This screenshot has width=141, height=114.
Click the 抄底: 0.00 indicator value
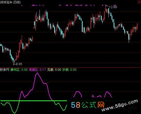(69, 70)
